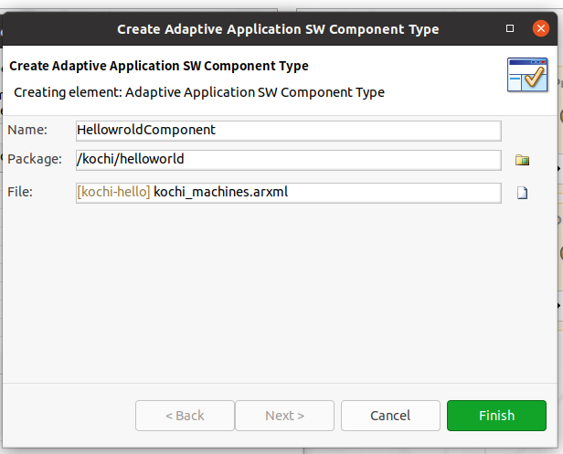Viewport: 563px width, 454px height.
Task: Click into the Package field /kochi/helloworld
Action: click(x=288, y=160)
